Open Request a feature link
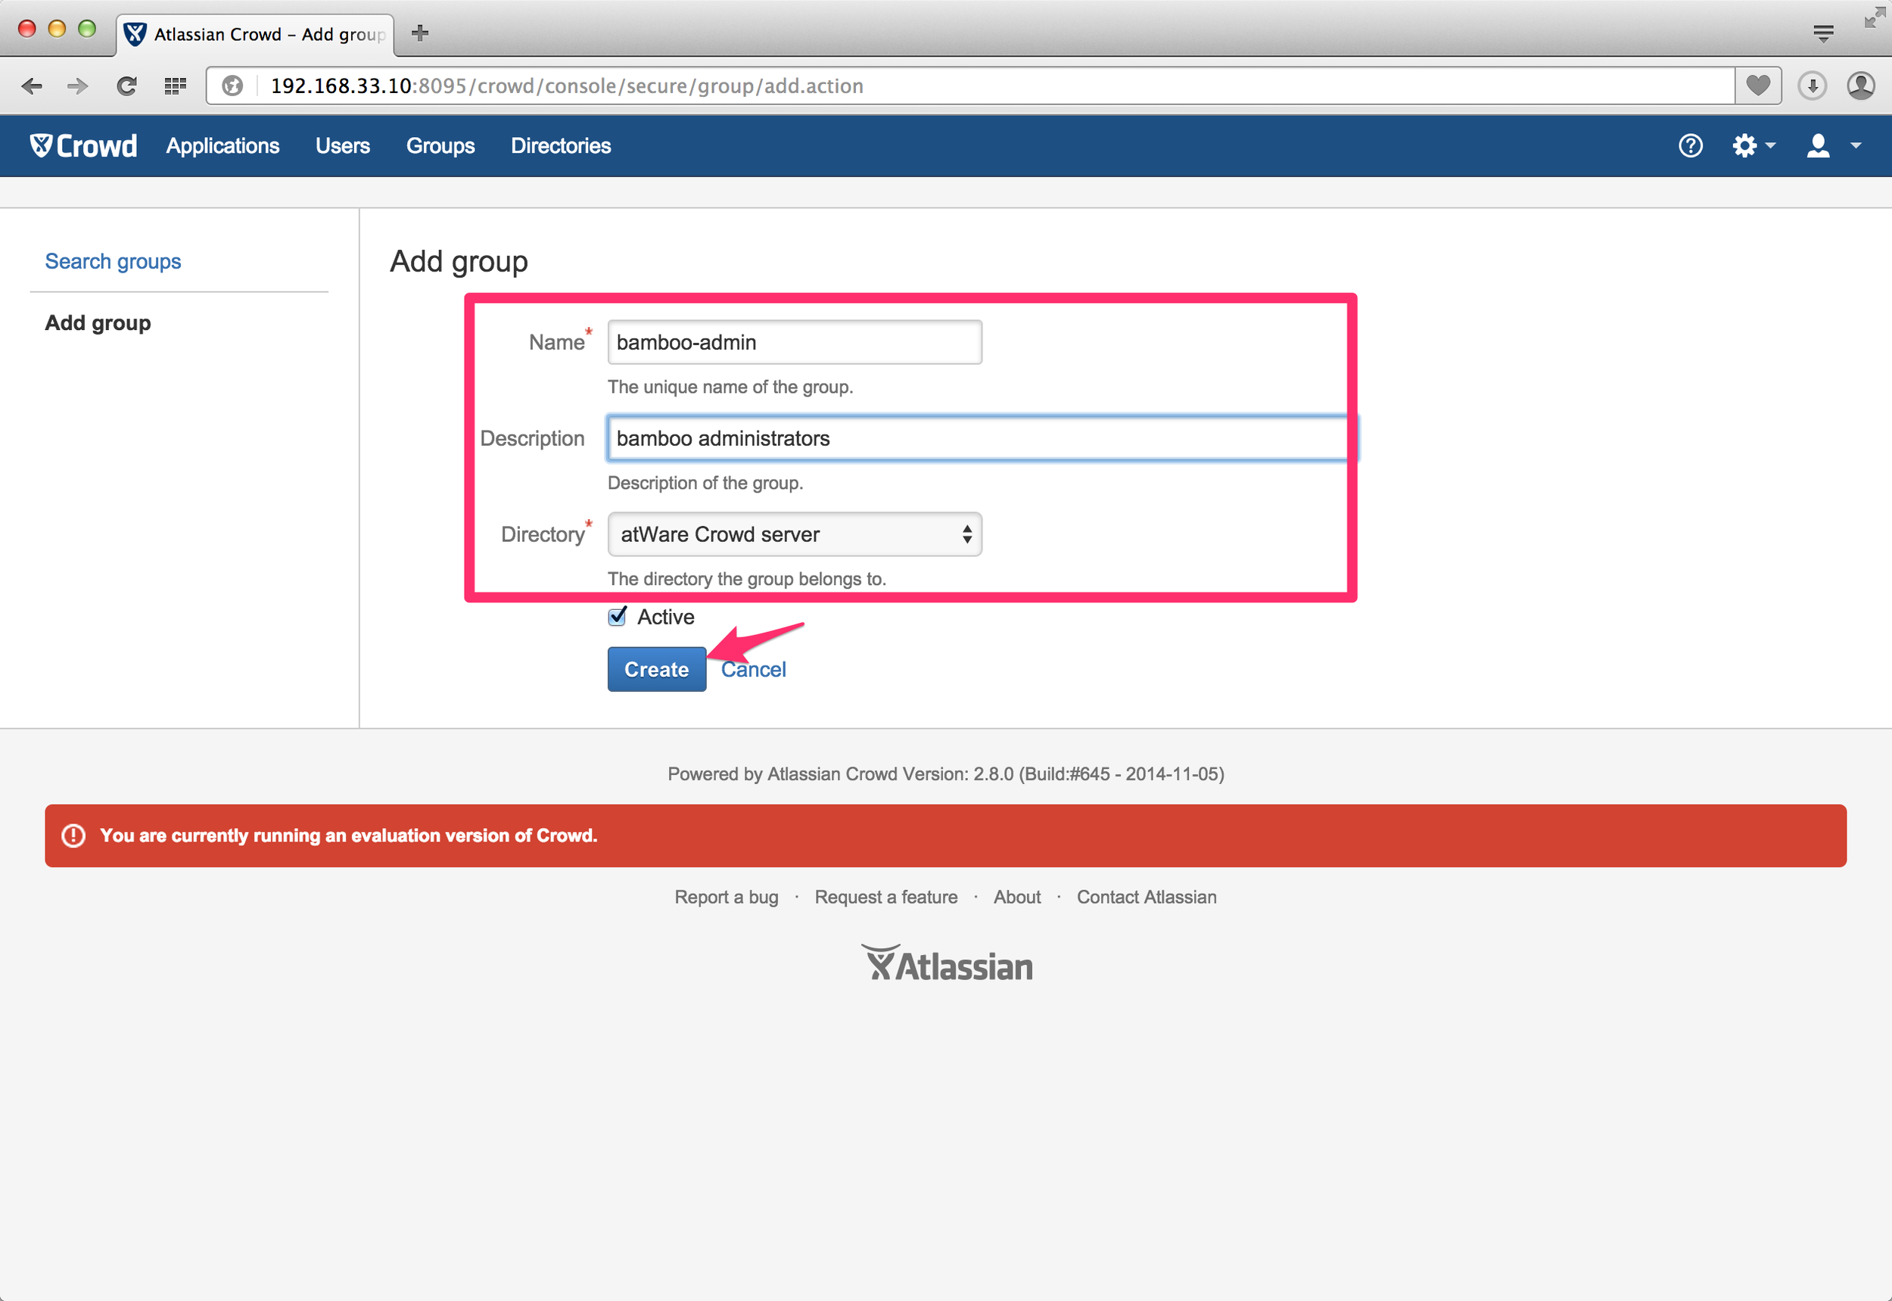Image resolution: width=1892 pixels, height=1301 pixels. [x=886, y=897]
